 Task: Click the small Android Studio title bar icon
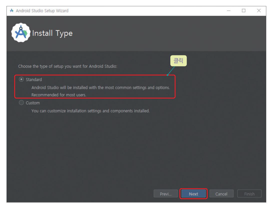coord(12,11)
